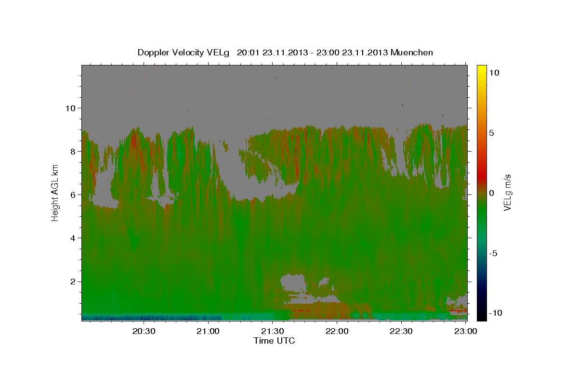Click the '20:30' time axis label
Screen dimensions: 578x385
(144, 331)
